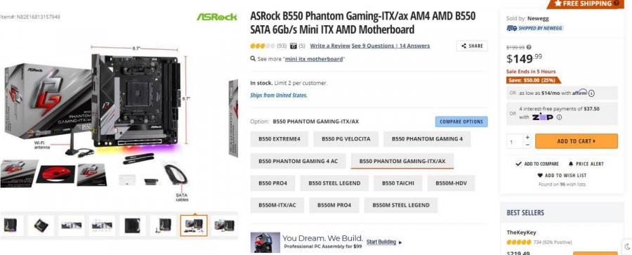Open the customer photos camera icon

coord(294,46)
